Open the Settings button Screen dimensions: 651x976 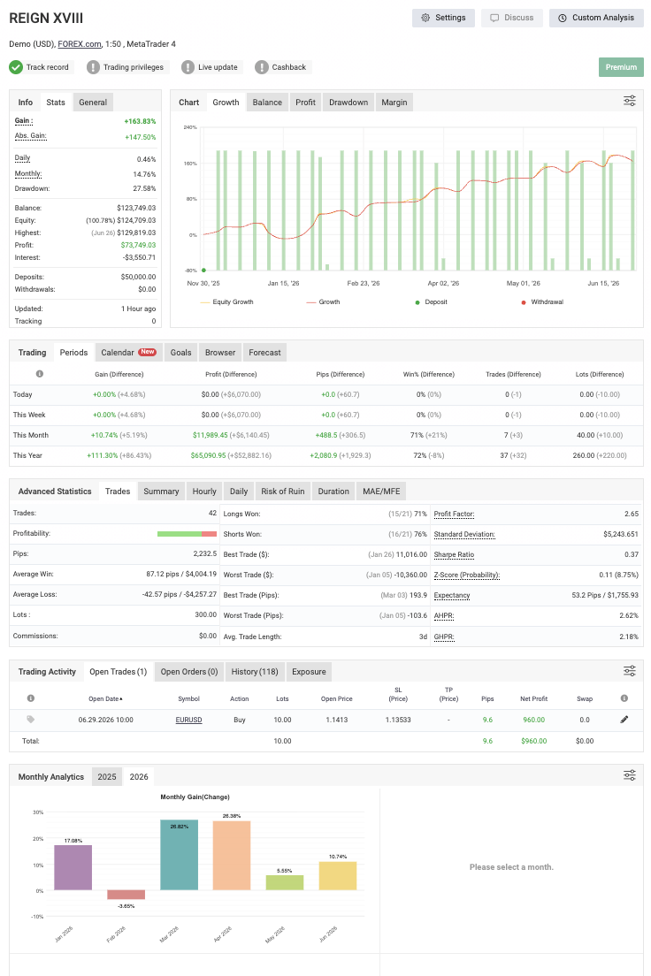point(443,18)
